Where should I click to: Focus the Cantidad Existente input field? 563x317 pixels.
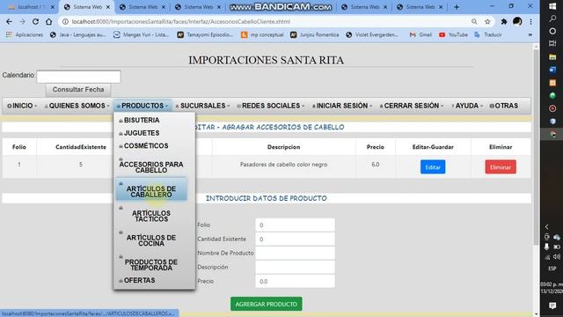pos(295,239)
